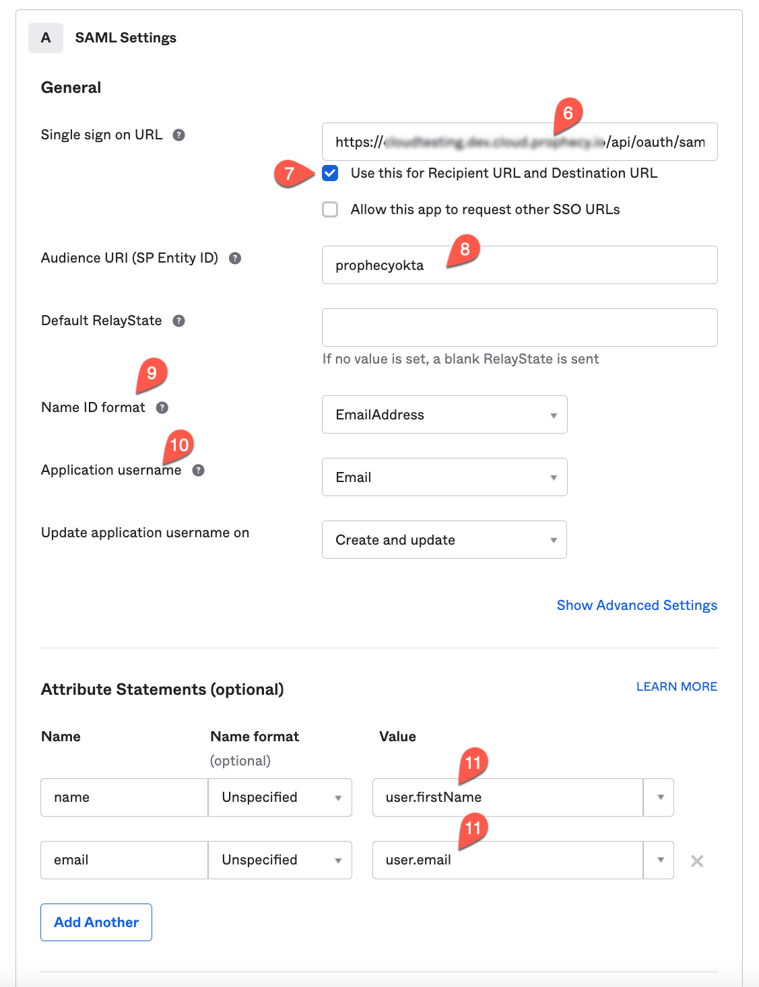The width and height of the screenshot is (759, 987).
Task: Open the Application username help tooltip
Action: [198, 471]
